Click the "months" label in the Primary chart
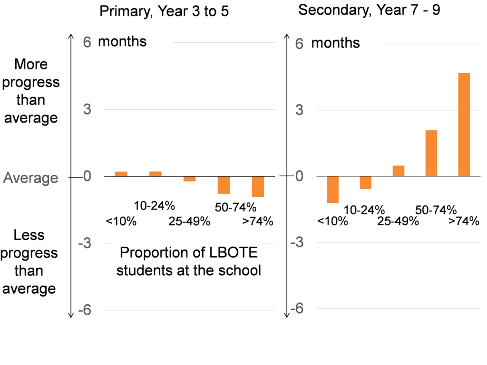The height and width of the screenshot is (365, 487). tap(122, 41)
